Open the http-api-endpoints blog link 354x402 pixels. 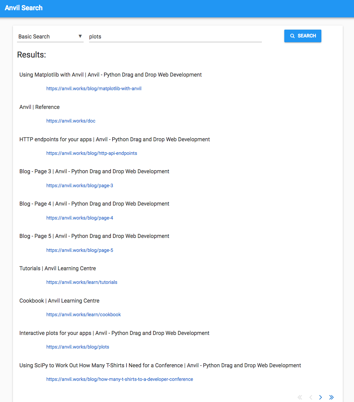(x=91, y=153)
